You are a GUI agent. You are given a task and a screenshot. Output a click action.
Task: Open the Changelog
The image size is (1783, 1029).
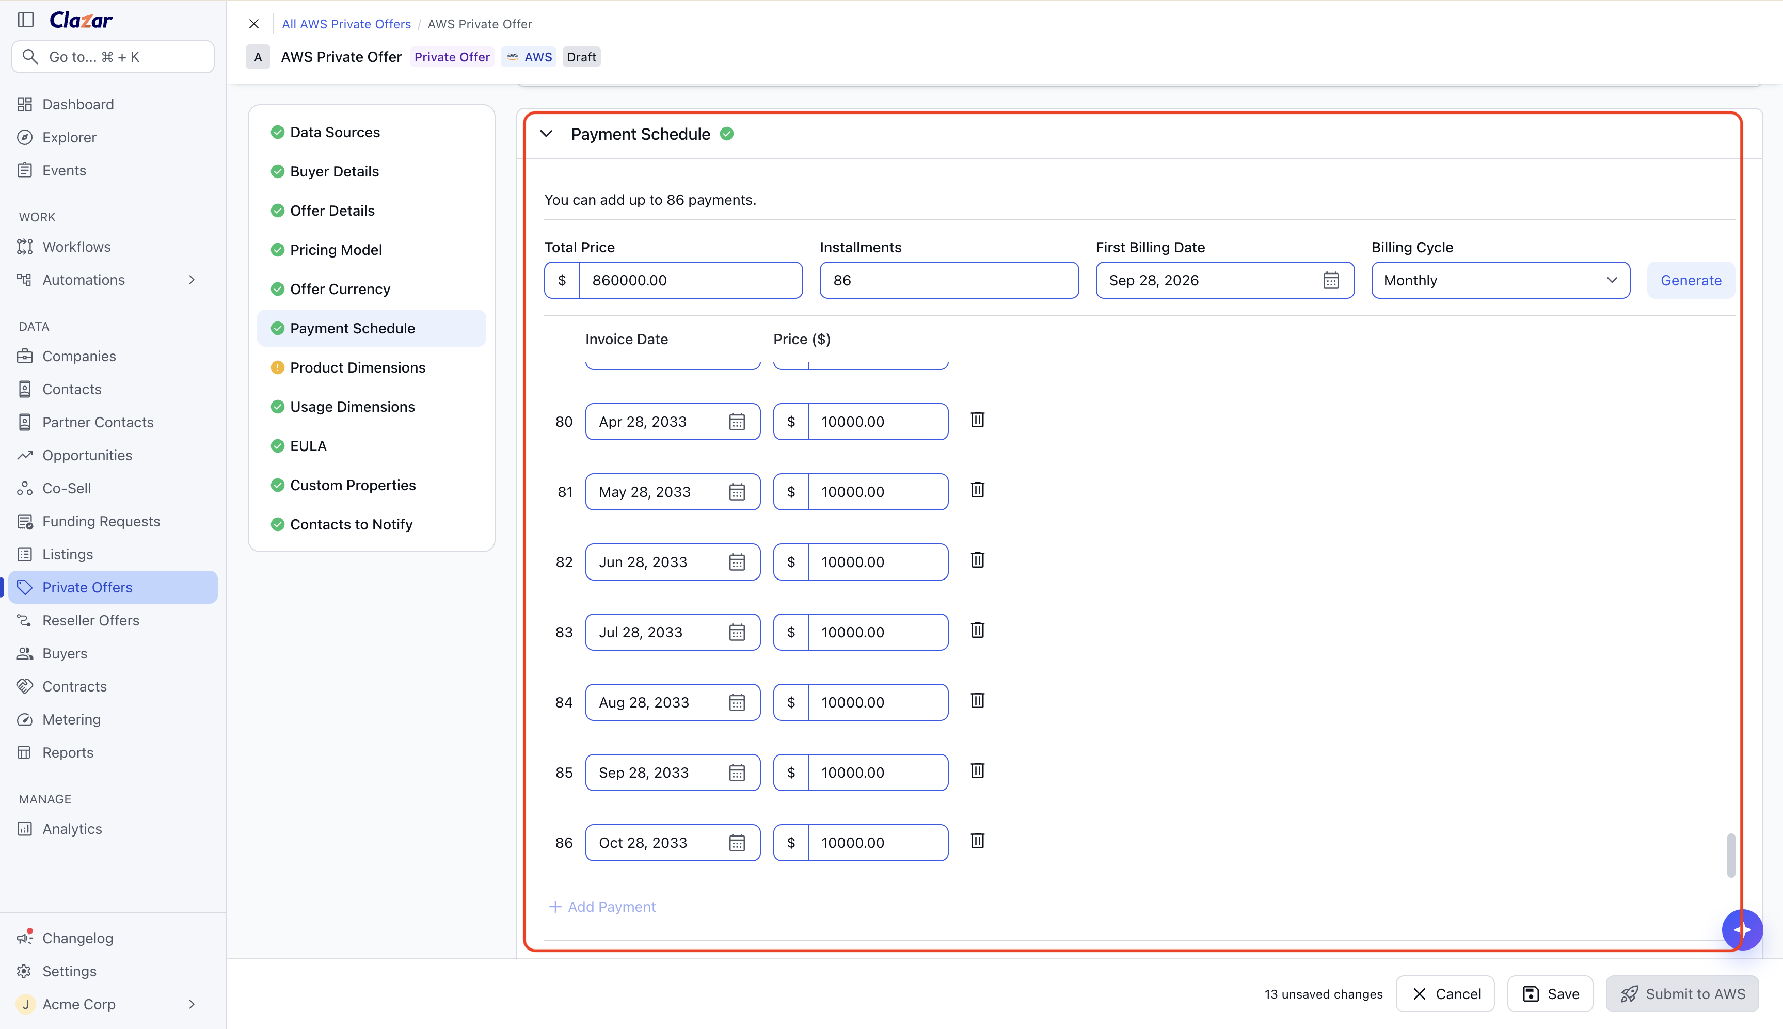coord(113,939)
